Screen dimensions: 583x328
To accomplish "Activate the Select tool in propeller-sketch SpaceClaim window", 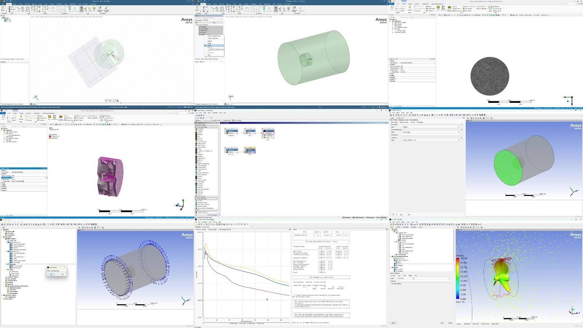I will pyautogui.click(x=81, y=9).
